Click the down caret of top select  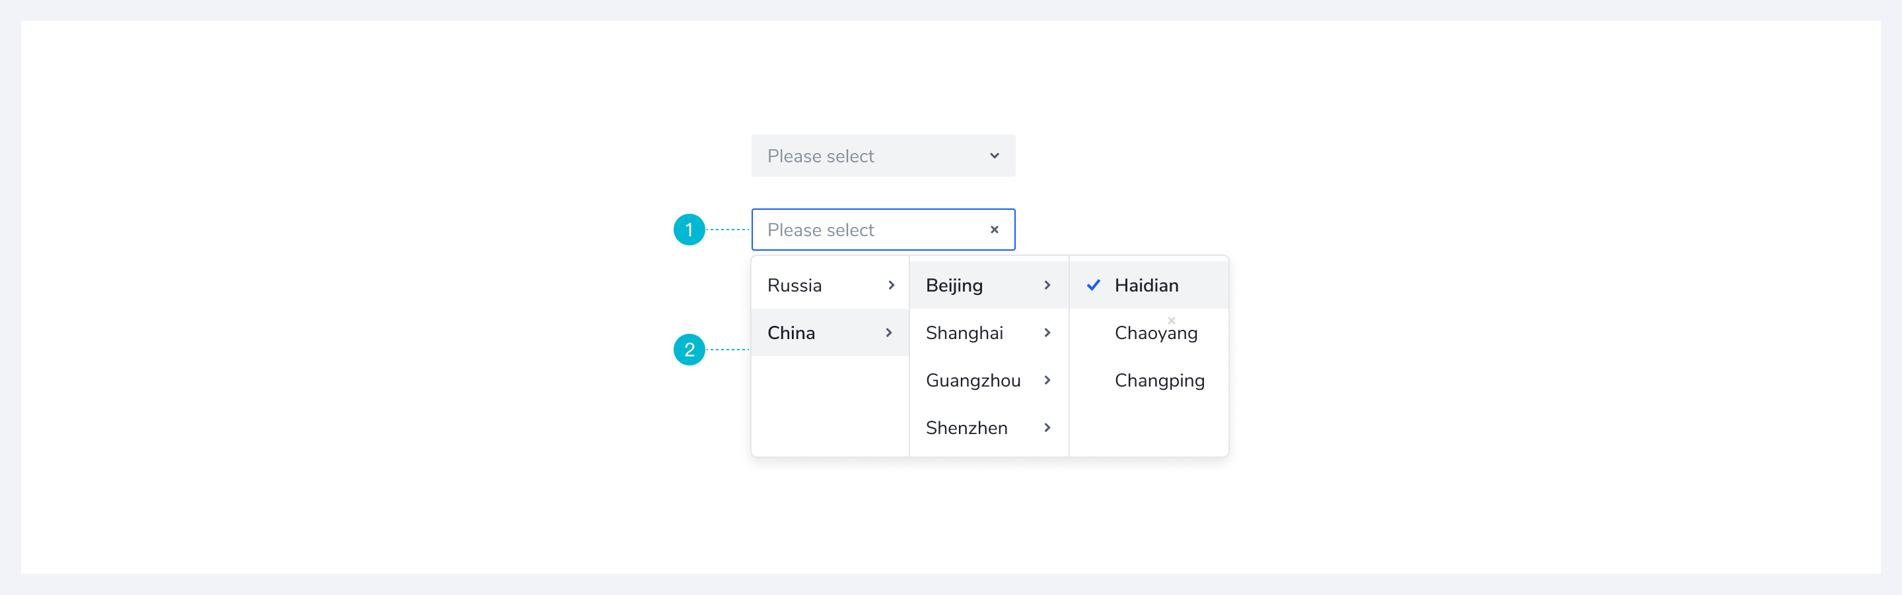pyautogui.click(x=994, y=156)
